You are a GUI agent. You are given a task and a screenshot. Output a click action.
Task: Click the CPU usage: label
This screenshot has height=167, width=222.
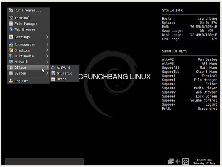pyautogui.click(x=171, y=39)
